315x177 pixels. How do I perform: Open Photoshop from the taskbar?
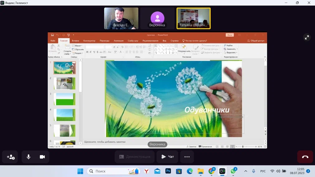pos(168,171)
